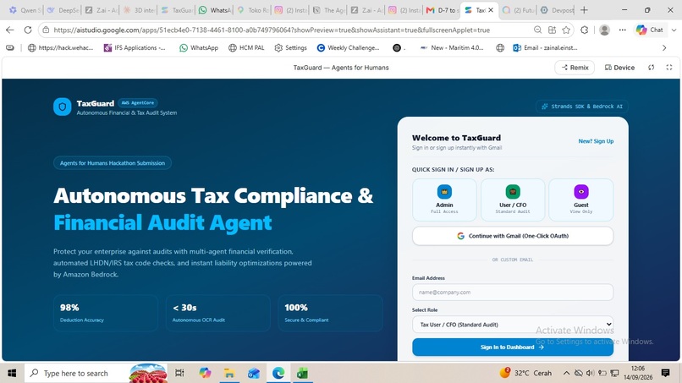Click the 98% Deduction Accuracy card
Image resolution: width=682 pixels, height=383 pixels.
(106, 313)
